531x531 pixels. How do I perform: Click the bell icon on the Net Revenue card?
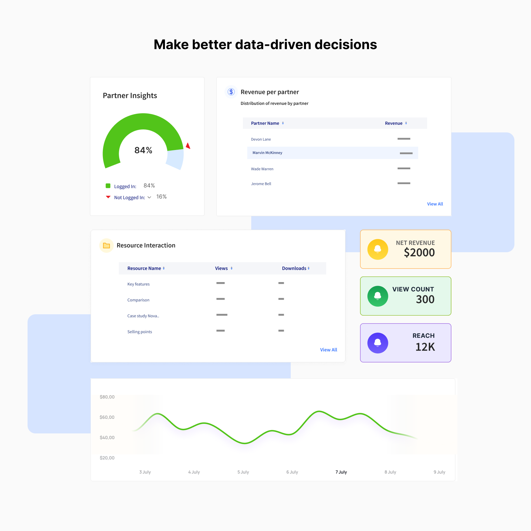[377, 249]
